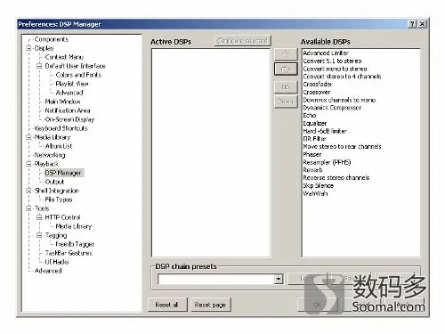Click the Down button

[286, 102]
